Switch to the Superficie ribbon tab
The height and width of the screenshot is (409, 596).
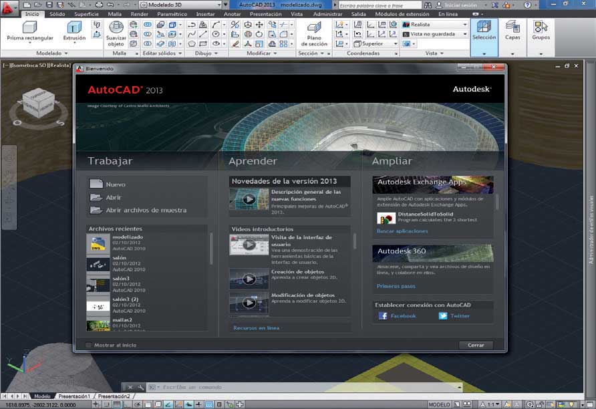(x=86, y=14)
